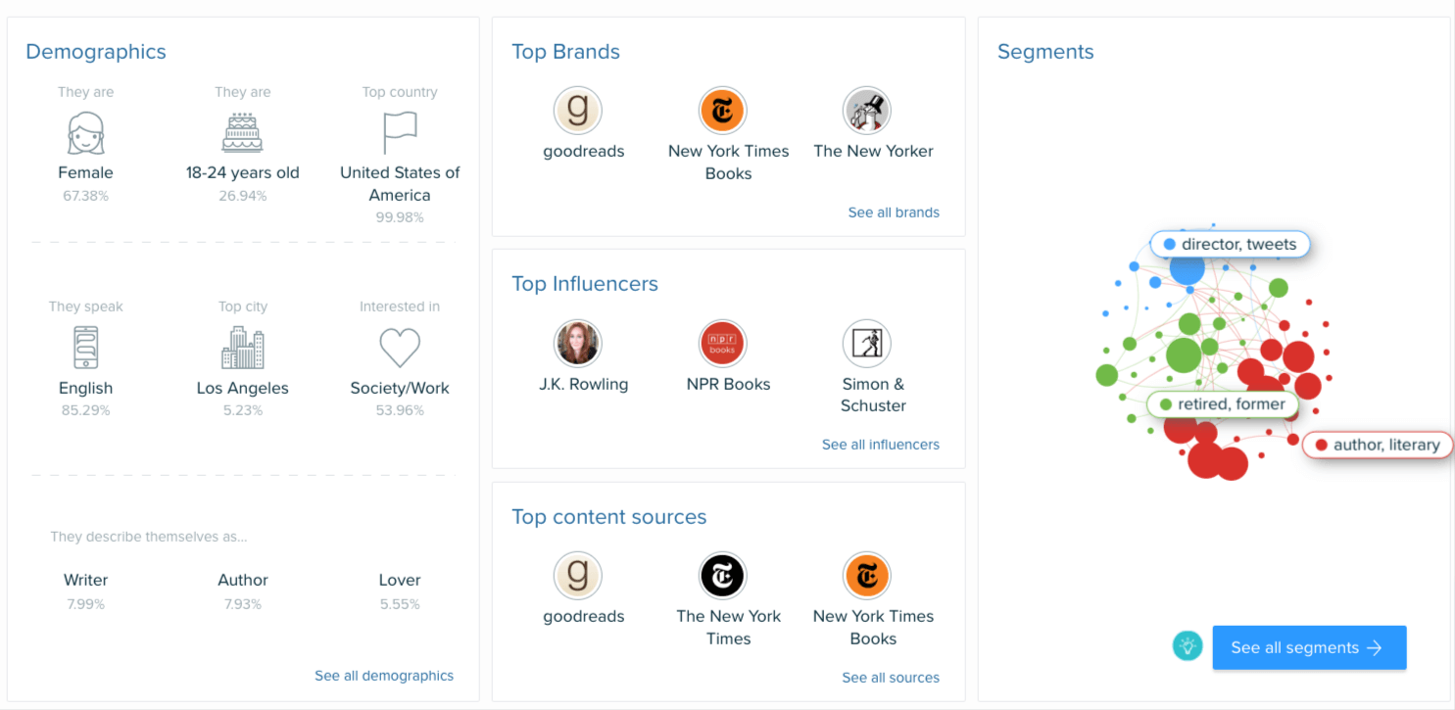Click the female demographics icon
Image resolution: width=1455 pixels, height=710 pixels.
(x=85, y=132)
